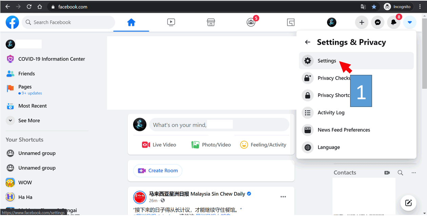Viewport: 427px width, 216px height.
Task: Click the translate page icon
Action: (x=363, y=7)
